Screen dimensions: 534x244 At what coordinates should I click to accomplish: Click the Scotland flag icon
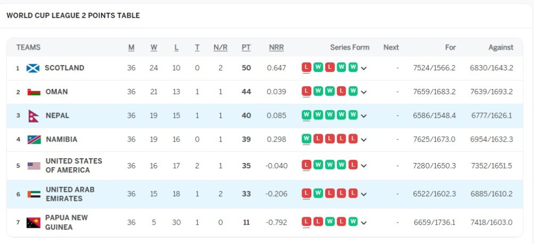[33, 68]
